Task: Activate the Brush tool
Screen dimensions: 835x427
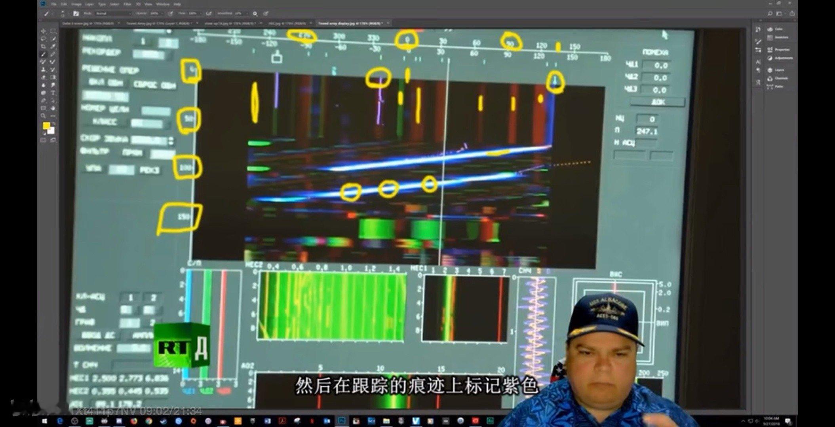Action: (43, 55)
